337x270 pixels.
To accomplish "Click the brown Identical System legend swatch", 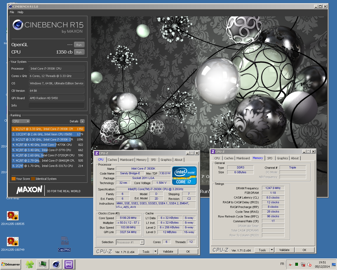I will (33, 179).
